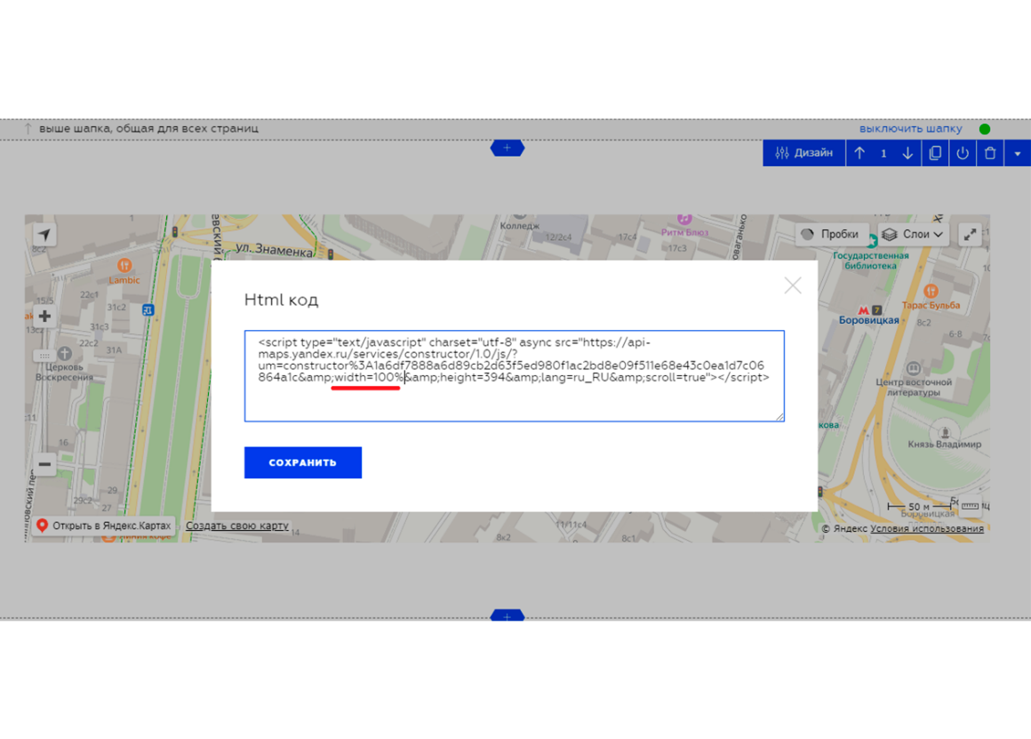Move block up with the up arrow
This screenshot has height=739, width=1031.
click(x=859, y=153)
